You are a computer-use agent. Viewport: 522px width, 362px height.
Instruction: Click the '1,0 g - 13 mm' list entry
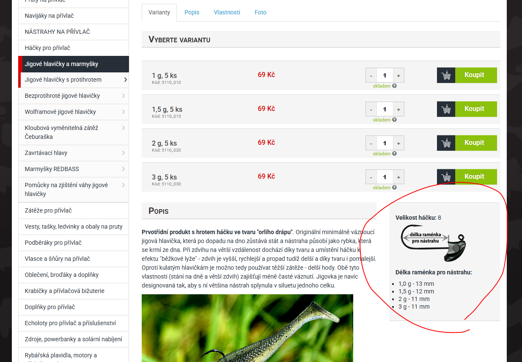(x=416, y=284)
